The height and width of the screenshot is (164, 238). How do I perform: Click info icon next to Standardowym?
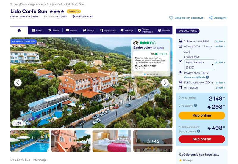click(198, 131)
